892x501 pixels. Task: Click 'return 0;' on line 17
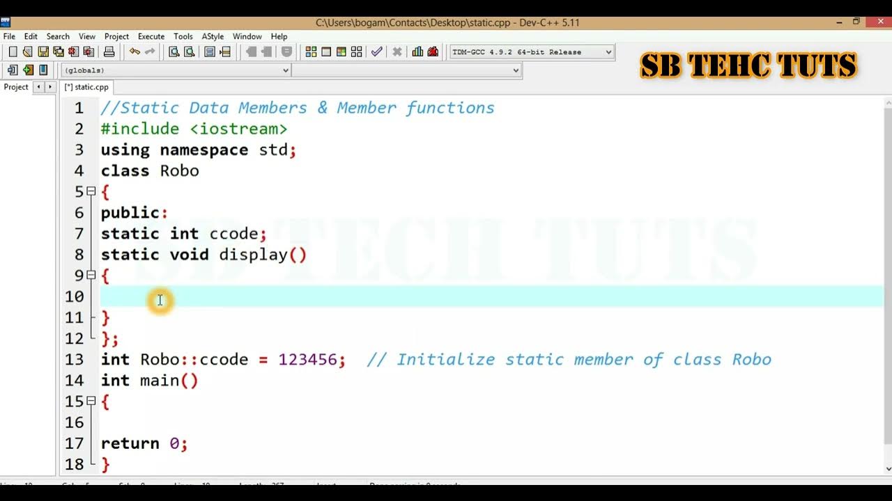coord(144,443)
